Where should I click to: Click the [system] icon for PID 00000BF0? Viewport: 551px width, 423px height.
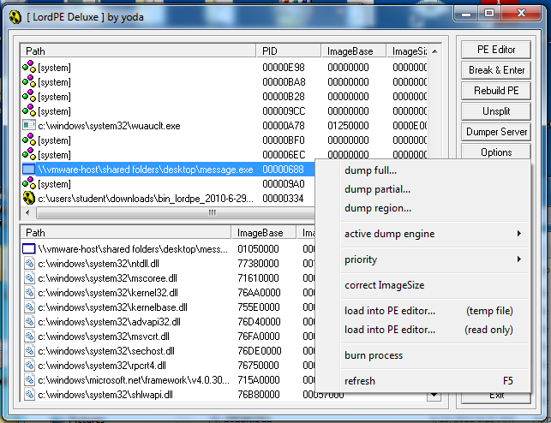[29, 140]
